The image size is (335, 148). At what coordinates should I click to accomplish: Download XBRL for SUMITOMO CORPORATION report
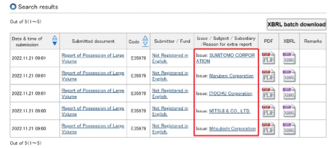[289, 58]
